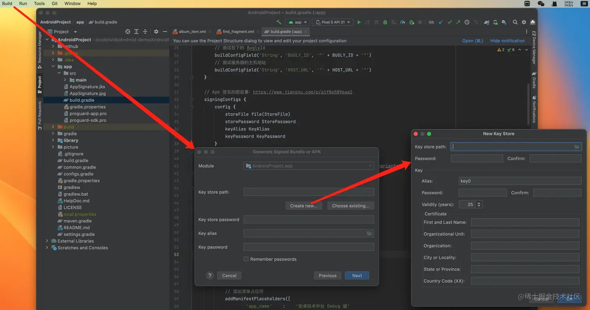Open help question mark in Generate Signed dialog
Viewport: 590px width, 310px height.
[210, 276]
